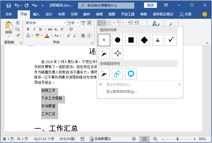Choose the diamond bullet
Screen dimensions: 212x143
[144, 40]
